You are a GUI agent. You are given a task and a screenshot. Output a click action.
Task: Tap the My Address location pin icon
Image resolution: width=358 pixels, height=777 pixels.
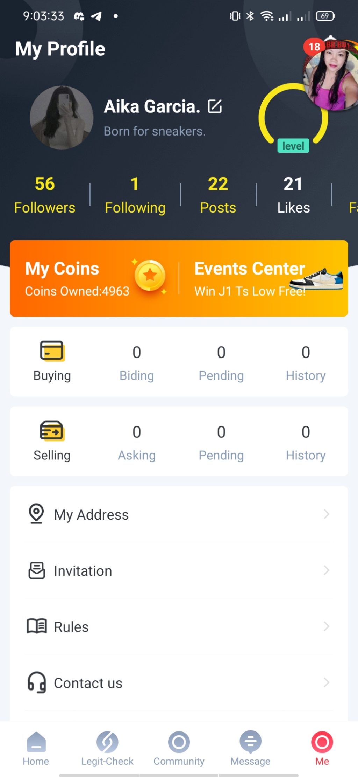click(x=36, y=514)
